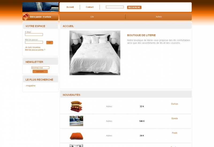
Task: Click the Votre panier cart summary
Action: (x=40, y=17)
